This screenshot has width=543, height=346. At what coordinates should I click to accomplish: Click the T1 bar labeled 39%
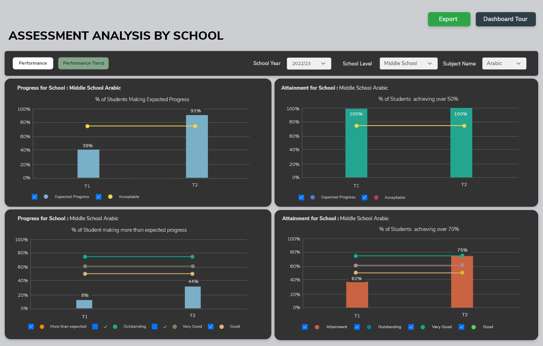click(x=88, y=163)
